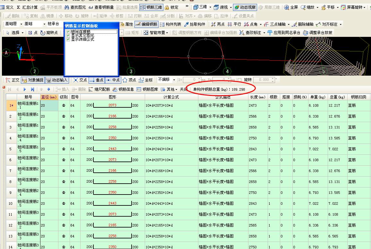Toggle 中点 midpoint snap
The width and height of the screenshot is (371, 249).
point(113,80)
